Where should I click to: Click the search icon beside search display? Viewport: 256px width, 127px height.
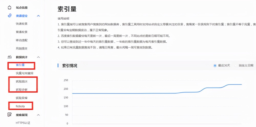(x=10, y=115)
